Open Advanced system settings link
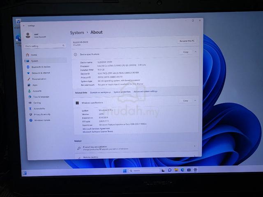The width and height of the screenshot is (263, 197). click(x=145, y=91)
